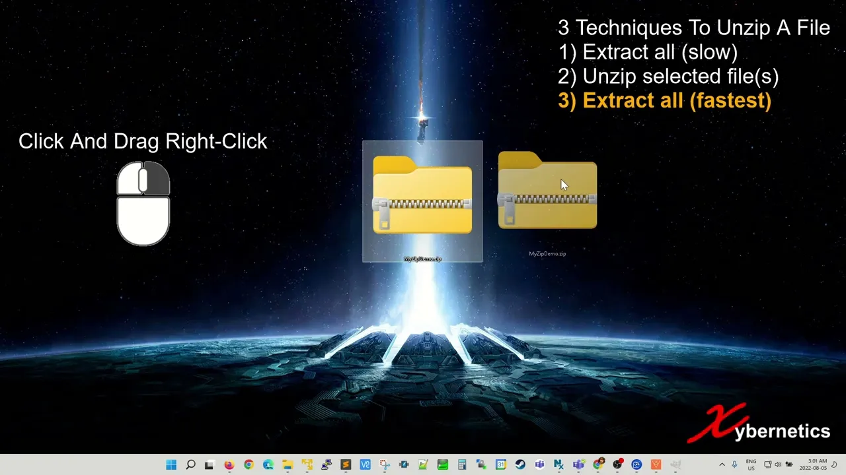
Task: Click the microphone tray icon
Action: (734, 464)
